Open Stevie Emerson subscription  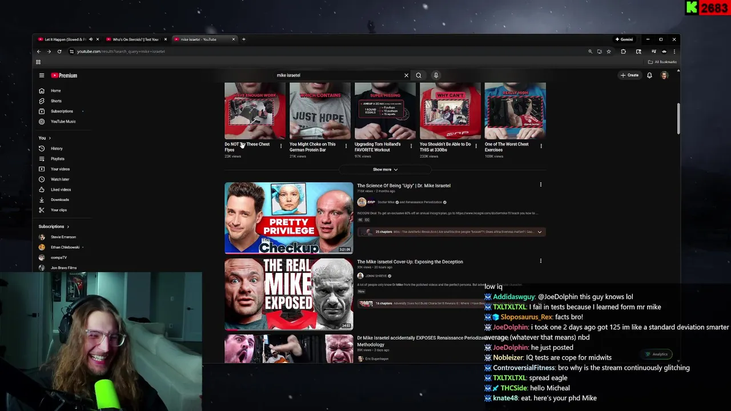[x=63, y=237]
